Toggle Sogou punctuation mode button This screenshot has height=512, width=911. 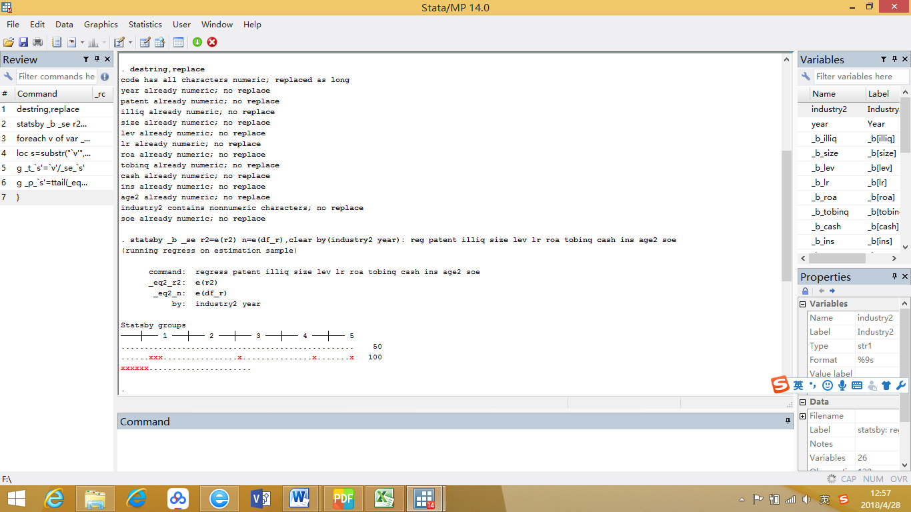[813, 385]
